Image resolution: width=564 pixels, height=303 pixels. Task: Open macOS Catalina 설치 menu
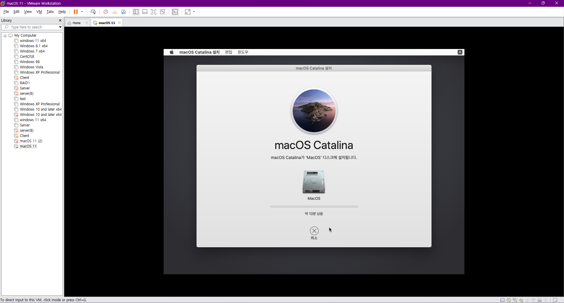point(199,52)
